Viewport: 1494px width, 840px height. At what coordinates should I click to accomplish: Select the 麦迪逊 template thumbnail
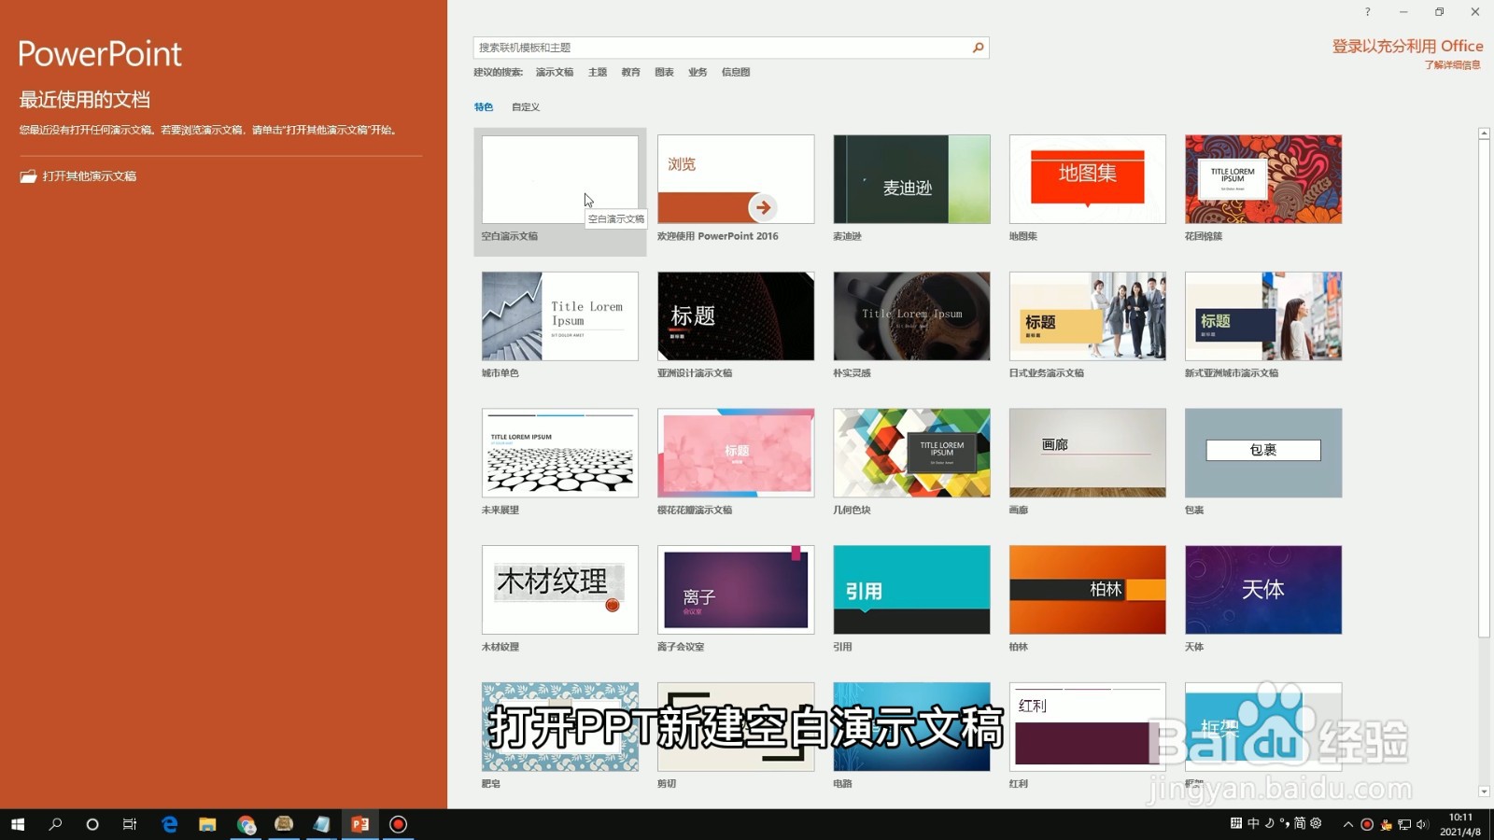click(911, 179)
